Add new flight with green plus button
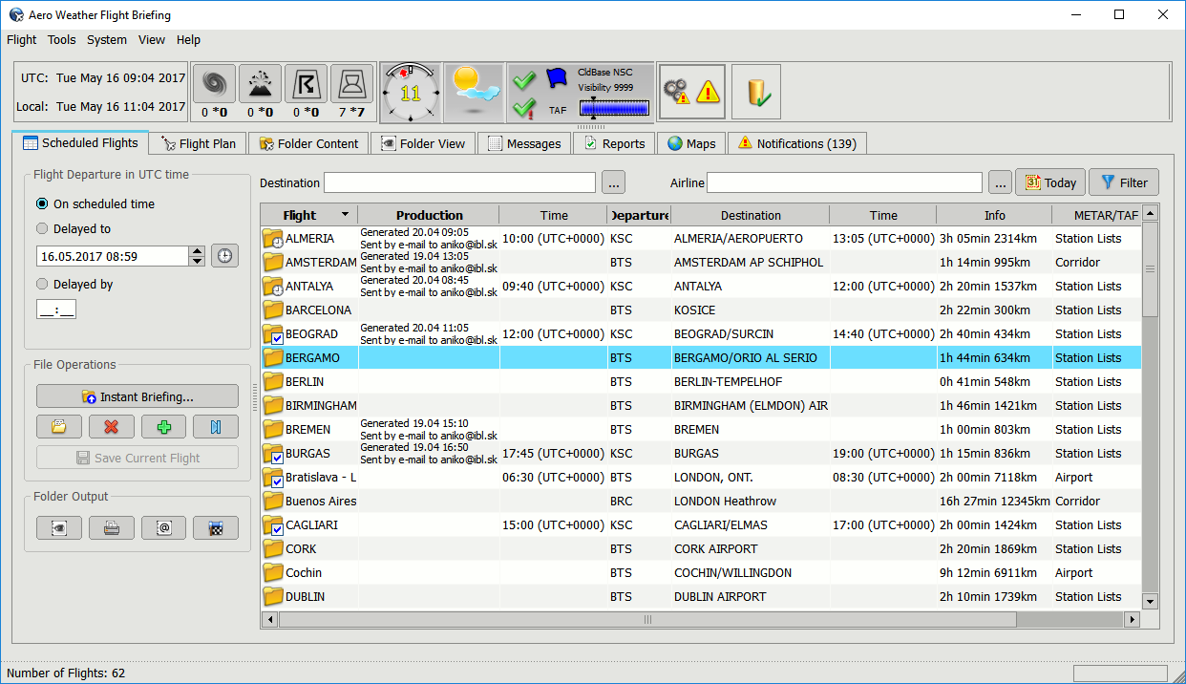Screen dimensions: 1186x684 163,427
